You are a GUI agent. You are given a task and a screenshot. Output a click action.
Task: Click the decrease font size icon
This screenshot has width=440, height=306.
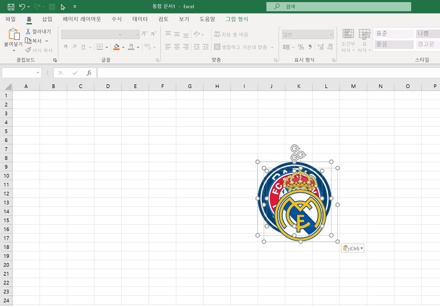tap(154, 34)
